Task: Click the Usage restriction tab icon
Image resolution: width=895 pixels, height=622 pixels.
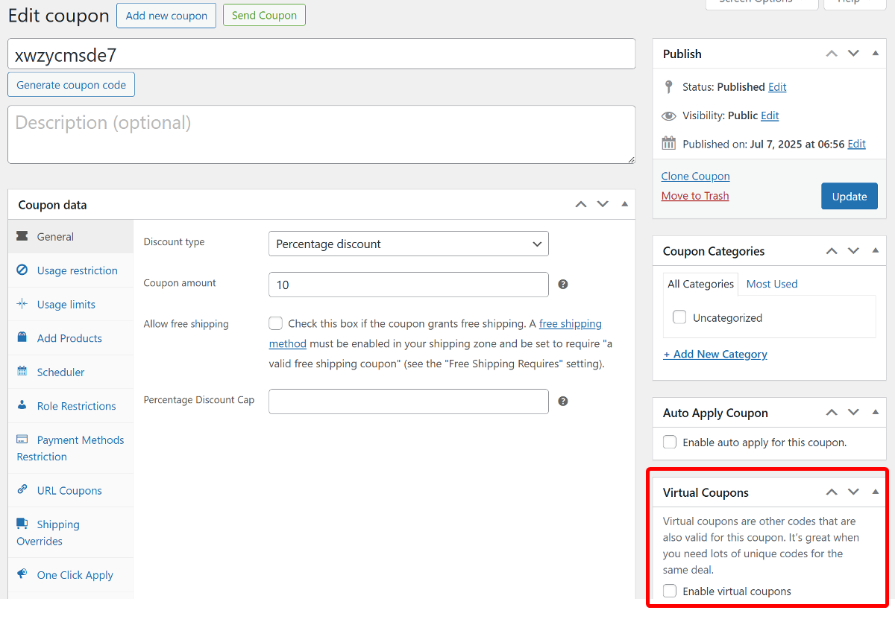Action: click(x=22, y=270)
